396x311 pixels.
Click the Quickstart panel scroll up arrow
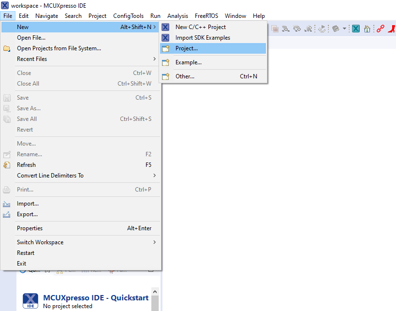[x=155, y=292]
